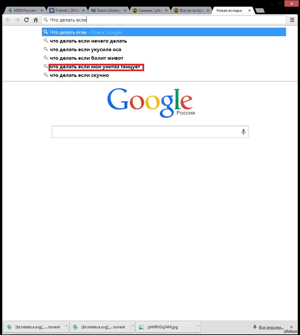Close the downloads bar
The width and height of the screenshot is (300, 335).
click(x=291, y=327)
